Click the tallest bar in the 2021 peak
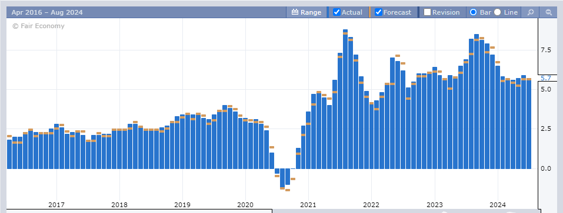 click(x=345, y=99)
